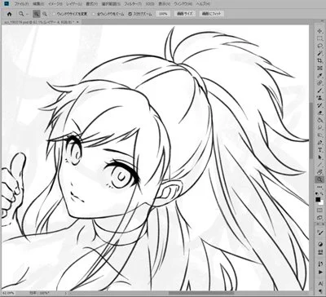This screenshot has height=297, width=326.
Task: Click the 100% zoom button
Action: [x=163, y=14]
